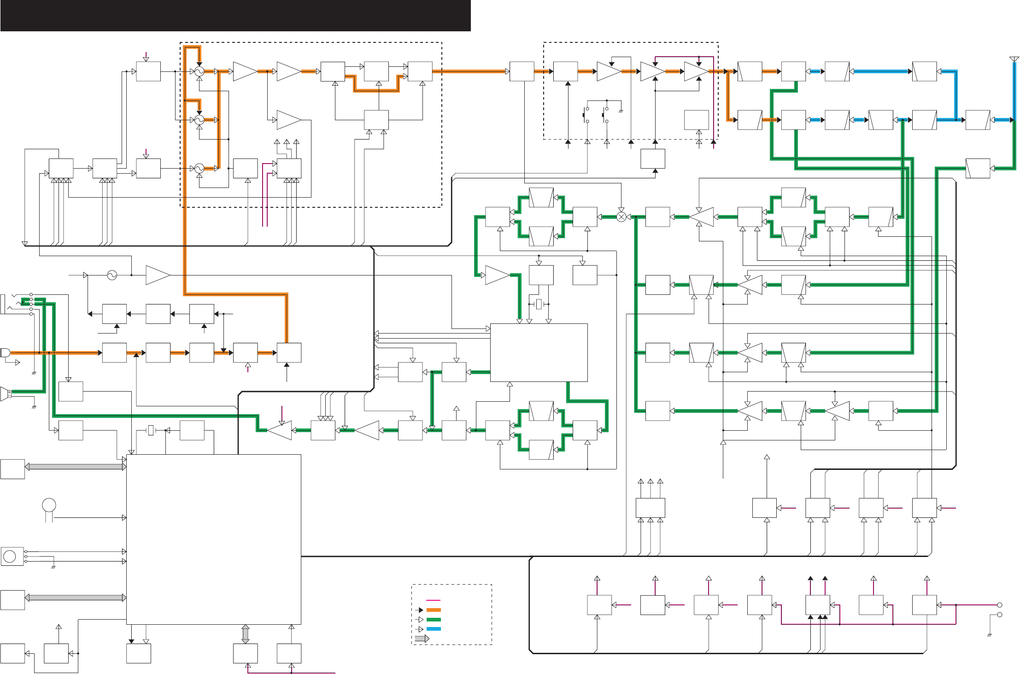Image resolution: width=1020 pixels, height=674 pixels.
Task: Click the blue line swatch in the legend
Action: 434,629
